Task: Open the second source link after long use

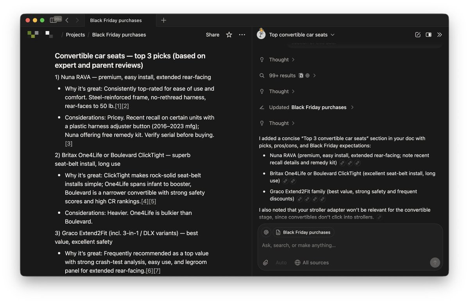Action: 293,181
